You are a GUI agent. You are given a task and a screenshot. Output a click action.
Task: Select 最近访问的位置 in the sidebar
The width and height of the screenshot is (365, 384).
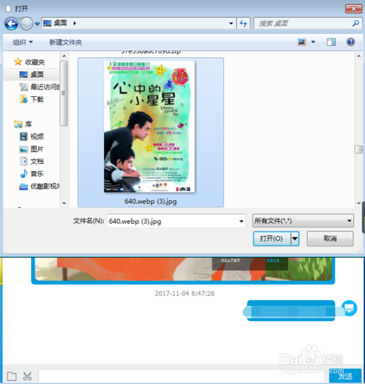[x=39, y=87]
